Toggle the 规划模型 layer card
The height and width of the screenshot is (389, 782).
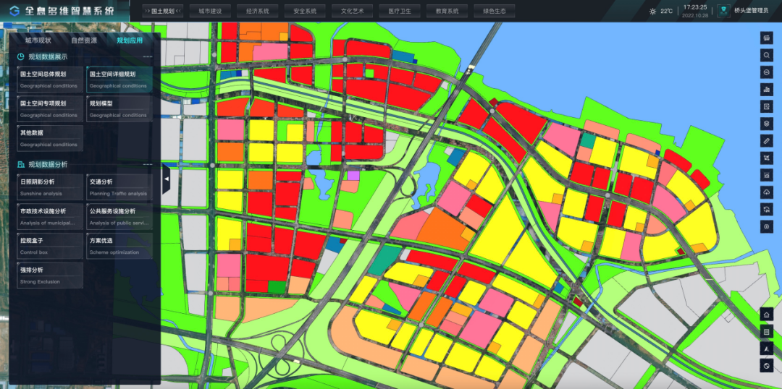pos(119,108)
